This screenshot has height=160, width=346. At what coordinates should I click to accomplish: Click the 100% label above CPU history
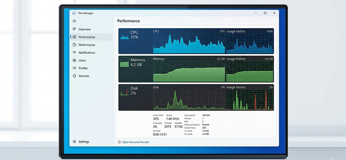coord(270,31)
